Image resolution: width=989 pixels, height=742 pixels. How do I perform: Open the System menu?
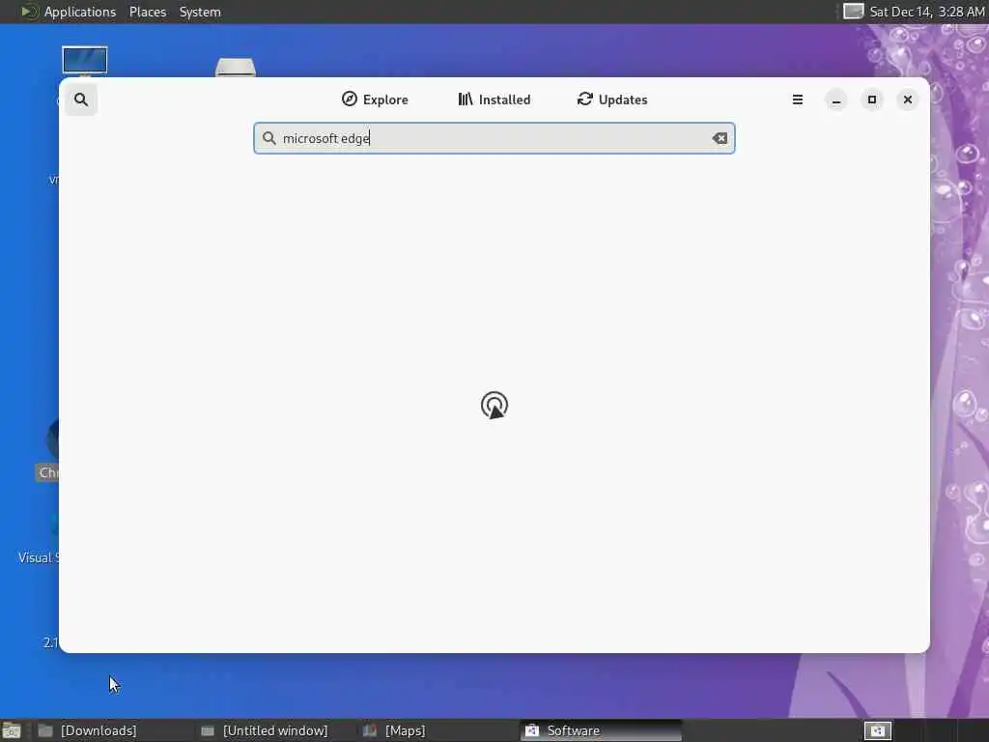pyautogui.click(x=200, y=12)
